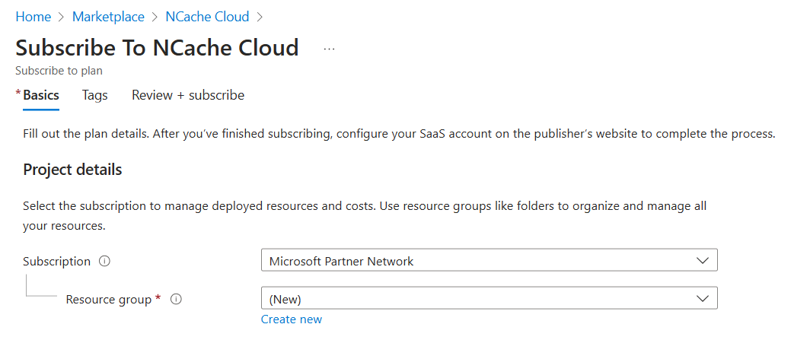Click the 'Project details' heading

[x=72, y=169]
